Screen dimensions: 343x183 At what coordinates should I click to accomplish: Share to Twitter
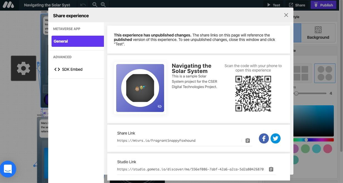pyautogui.click(x=276, y=138)
